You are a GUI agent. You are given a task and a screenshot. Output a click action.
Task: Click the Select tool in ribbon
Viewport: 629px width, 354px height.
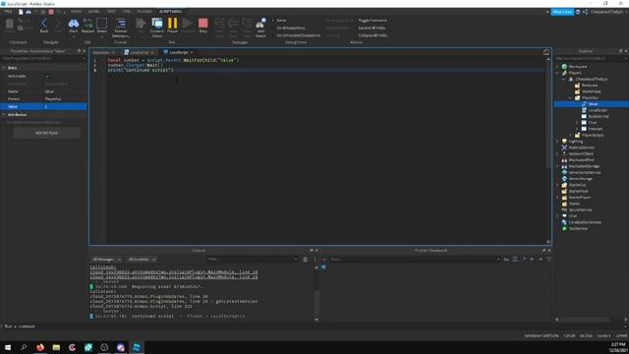click(x=102, y=26)
